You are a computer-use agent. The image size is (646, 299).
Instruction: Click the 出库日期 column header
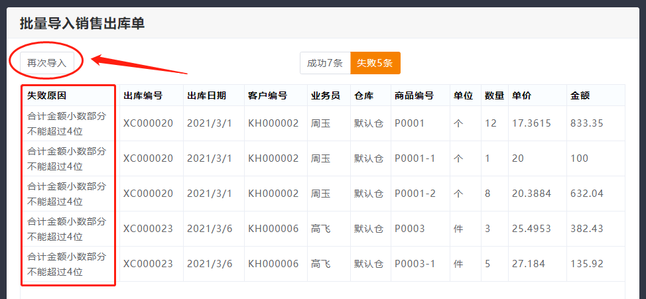206,95
